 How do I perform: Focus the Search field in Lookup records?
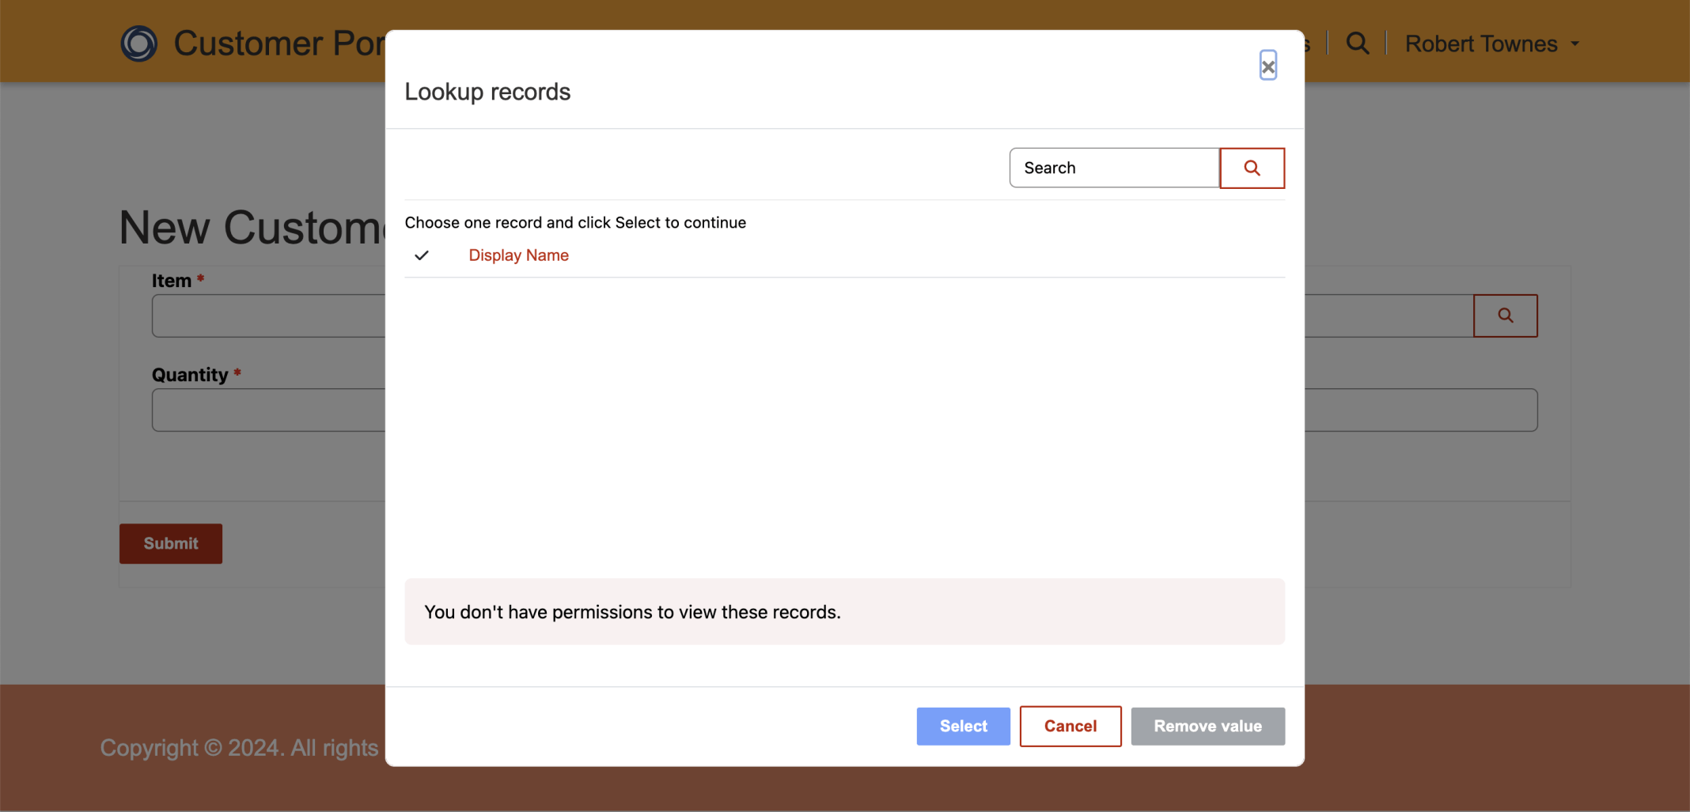click(1114, 168)
